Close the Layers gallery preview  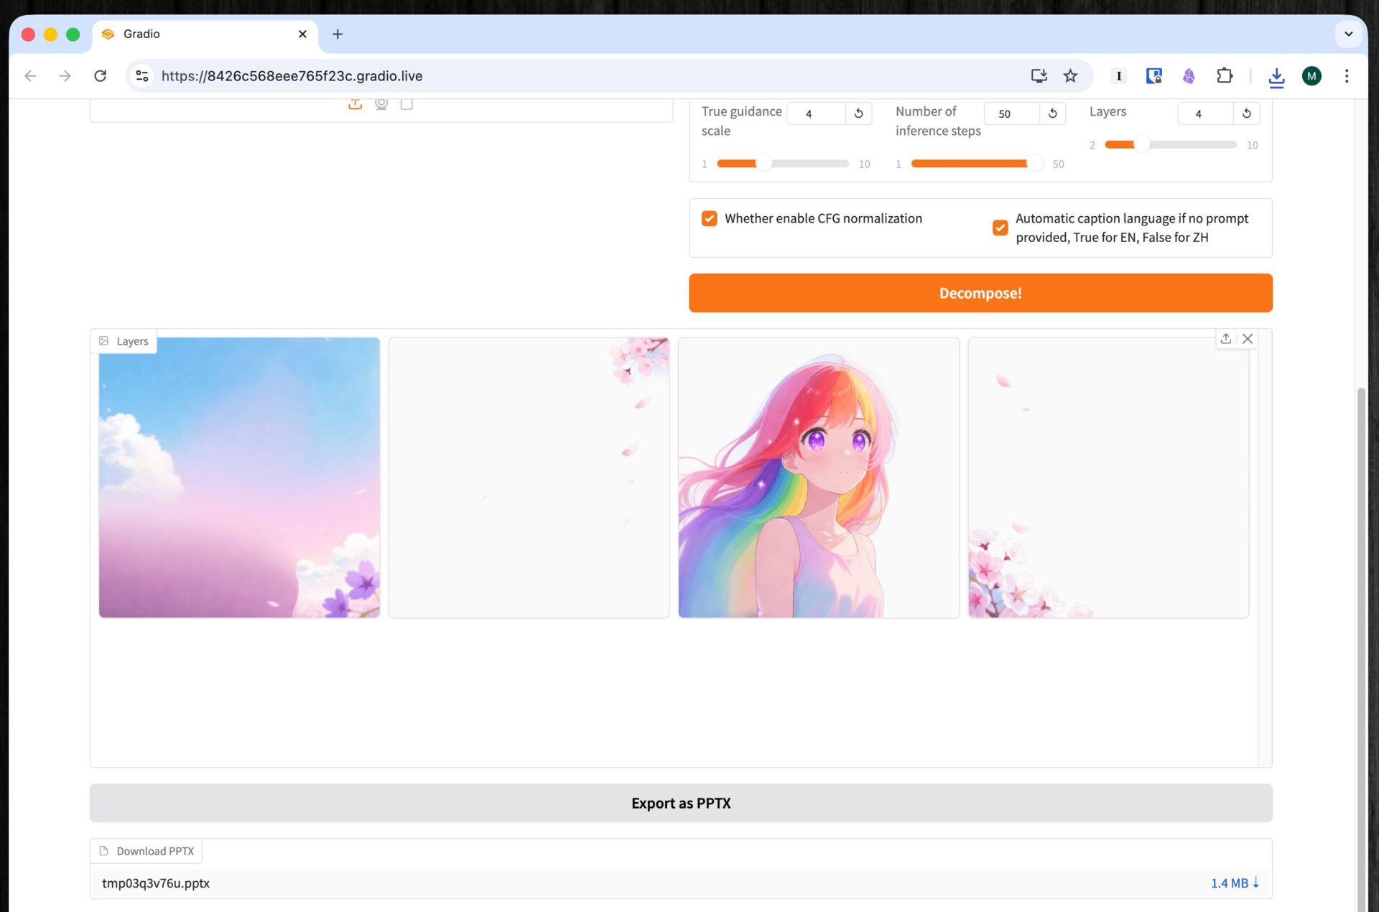1248,339
